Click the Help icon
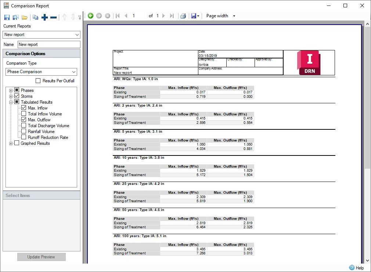This screenshot has height=272, width=371. click(352, 268)
